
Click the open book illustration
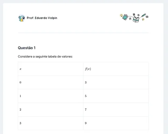(136, 19)
